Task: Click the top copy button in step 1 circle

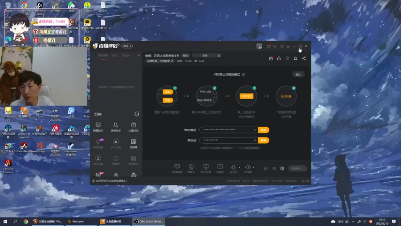Action: click(x=168, y=92)
